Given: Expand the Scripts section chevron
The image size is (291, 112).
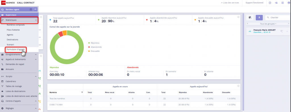Looking at the screenshot, I should pos(36,76).
